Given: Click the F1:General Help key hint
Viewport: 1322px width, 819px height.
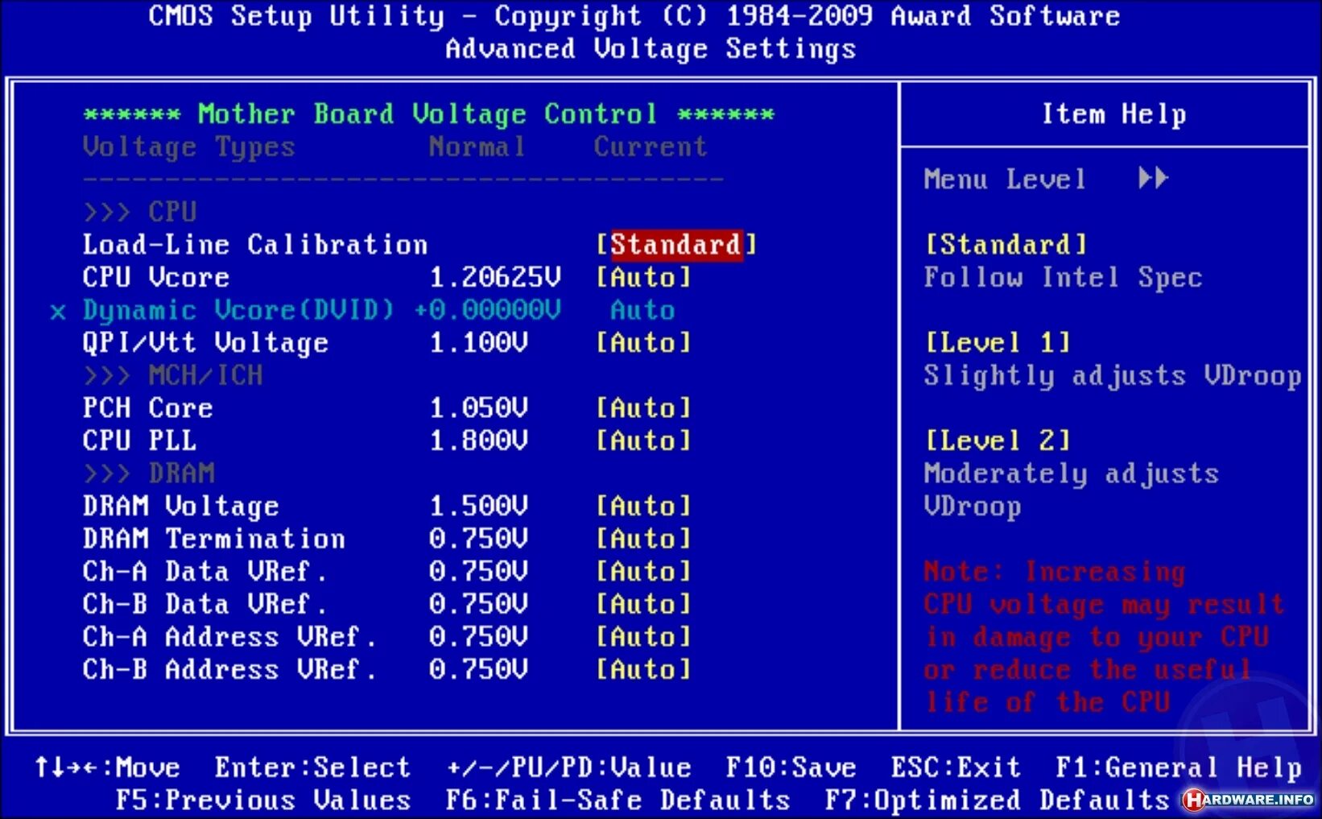Looking at the screenshot, I should [x=1179, y=768].
